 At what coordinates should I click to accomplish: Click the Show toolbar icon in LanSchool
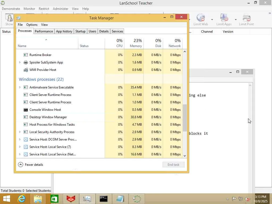click(9, 18)
